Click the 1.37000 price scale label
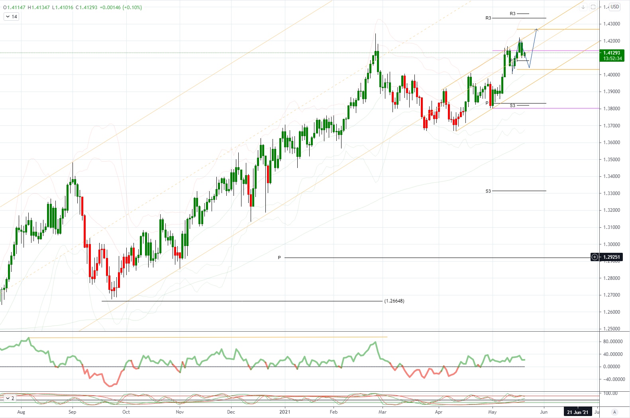 pos(612,126)
